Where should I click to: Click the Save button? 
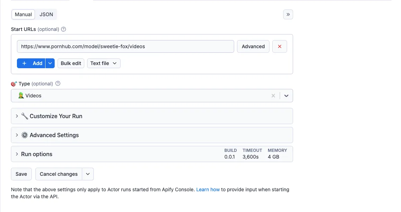[21, 174]
